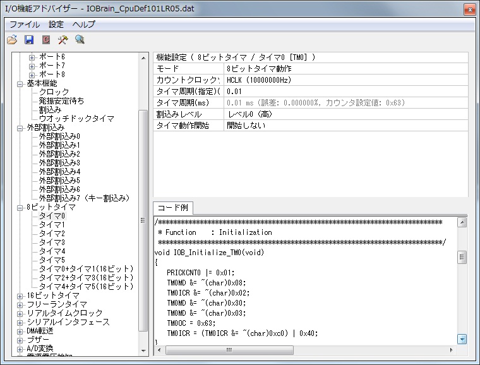Expand the ブザー tree node

tap(20, 340)
